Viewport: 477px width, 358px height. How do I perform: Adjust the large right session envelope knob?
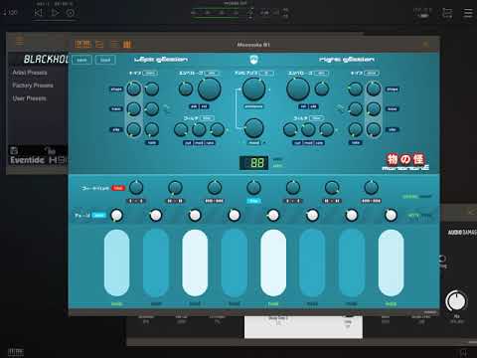point(298,89)
